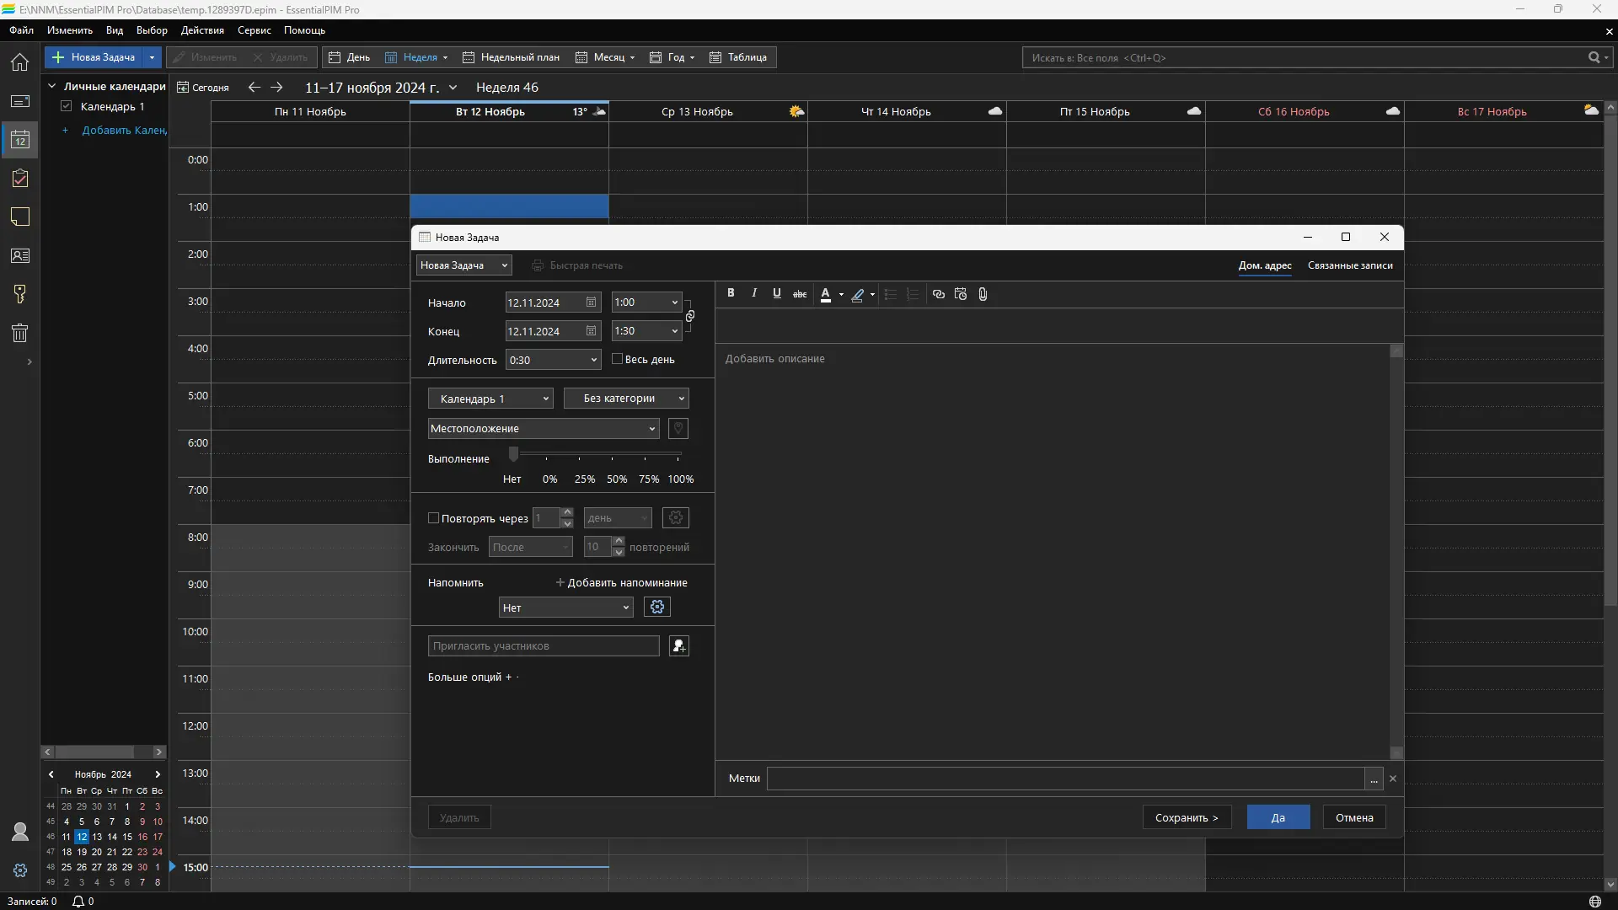Enable the Весь день checkbox
This screenshot has width=1618, height=910.
click(617, 359)
